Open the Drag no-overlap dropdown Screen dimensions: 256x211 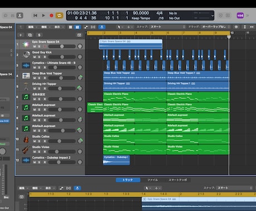click(216, 27)
